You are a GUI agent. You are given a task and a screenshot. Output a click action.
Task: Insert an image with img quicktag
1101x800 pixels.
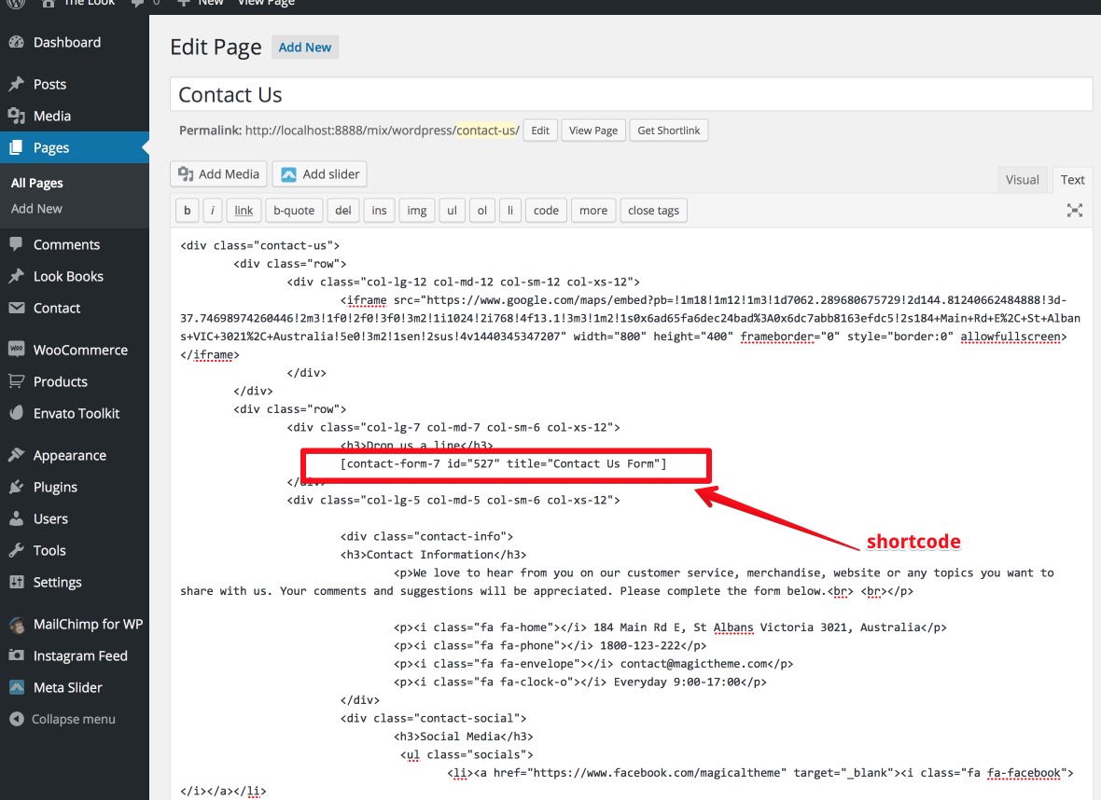pyautogui.click(x=417, y=211)
